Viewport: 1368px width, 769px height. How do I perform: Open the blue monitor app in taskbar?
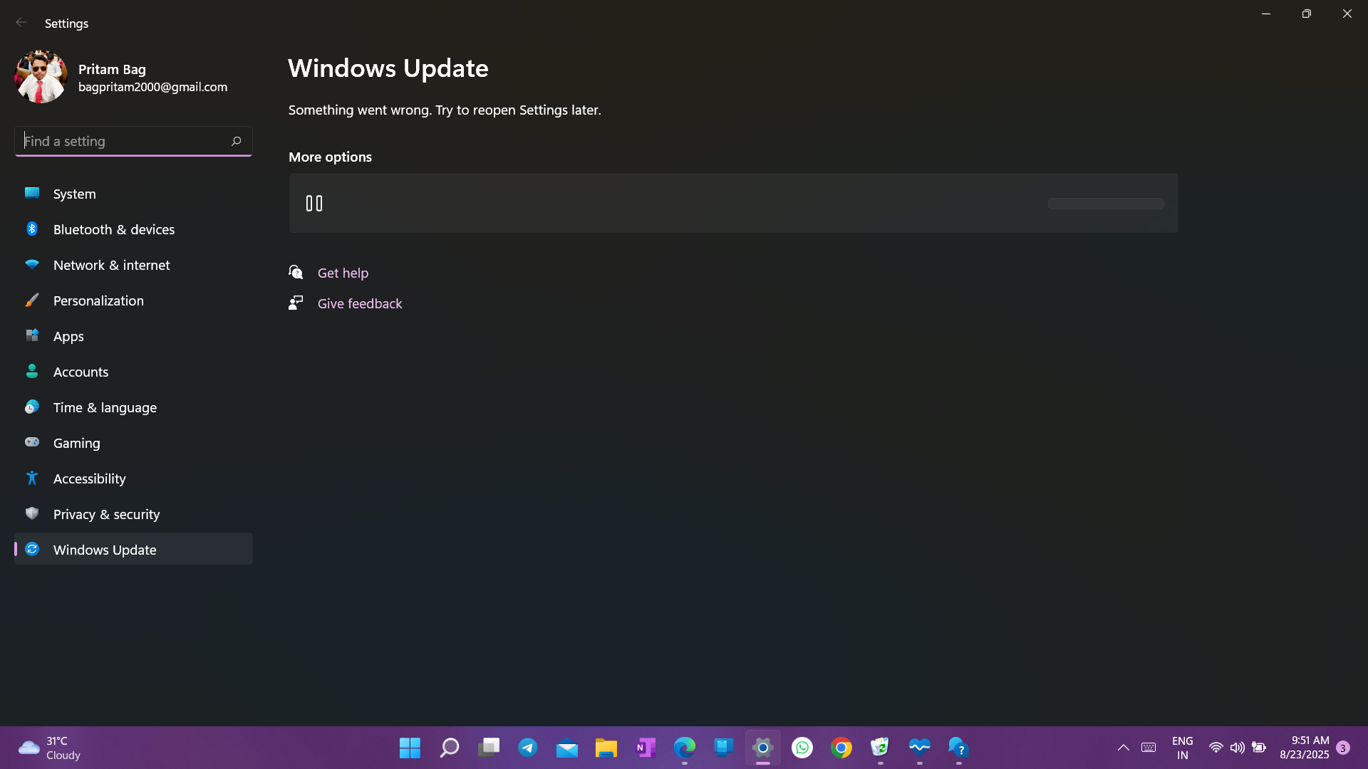pos(723,748)
